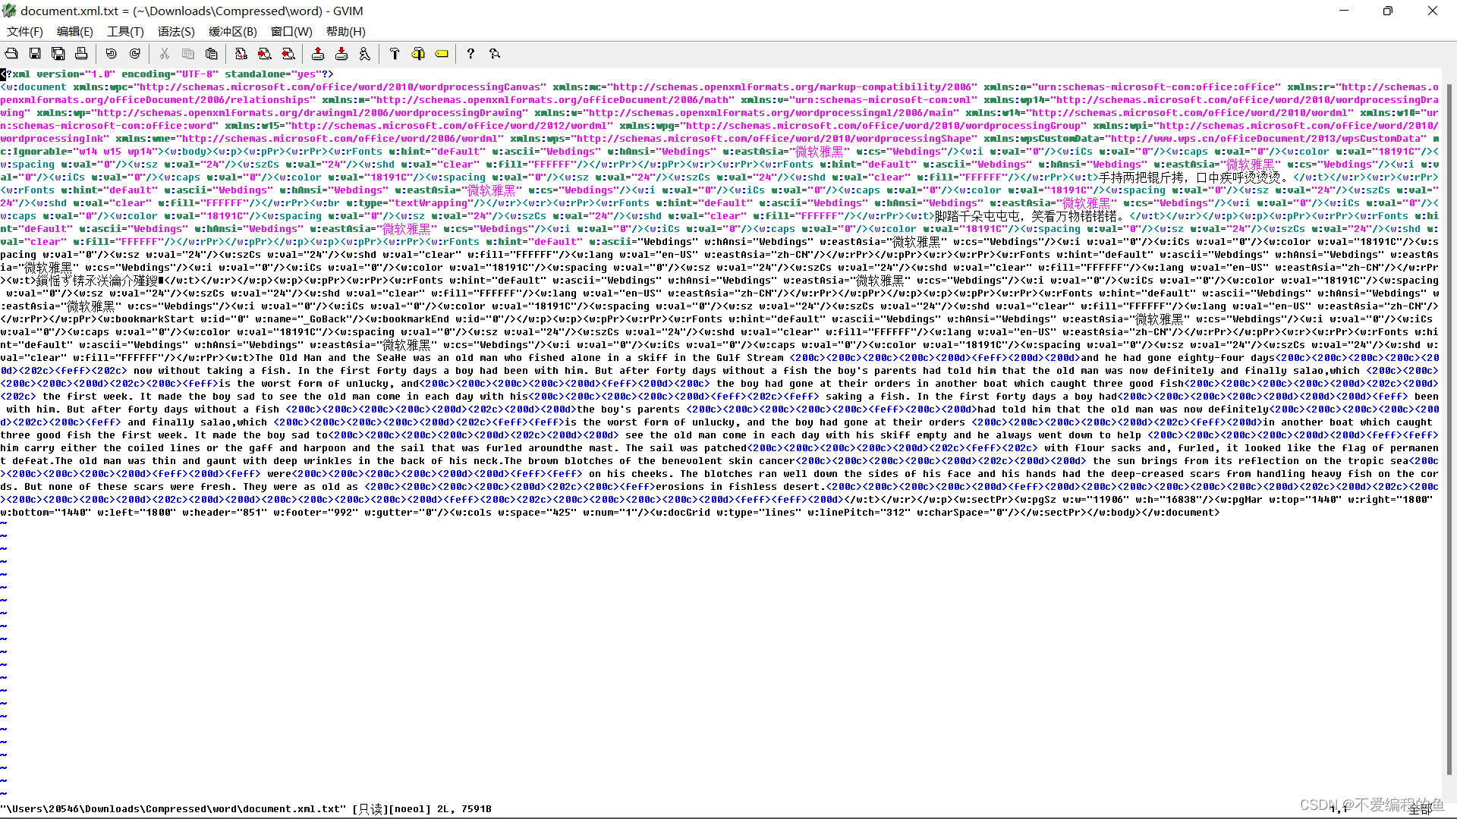
Task: Load a saved session
Action: [318, 53]
